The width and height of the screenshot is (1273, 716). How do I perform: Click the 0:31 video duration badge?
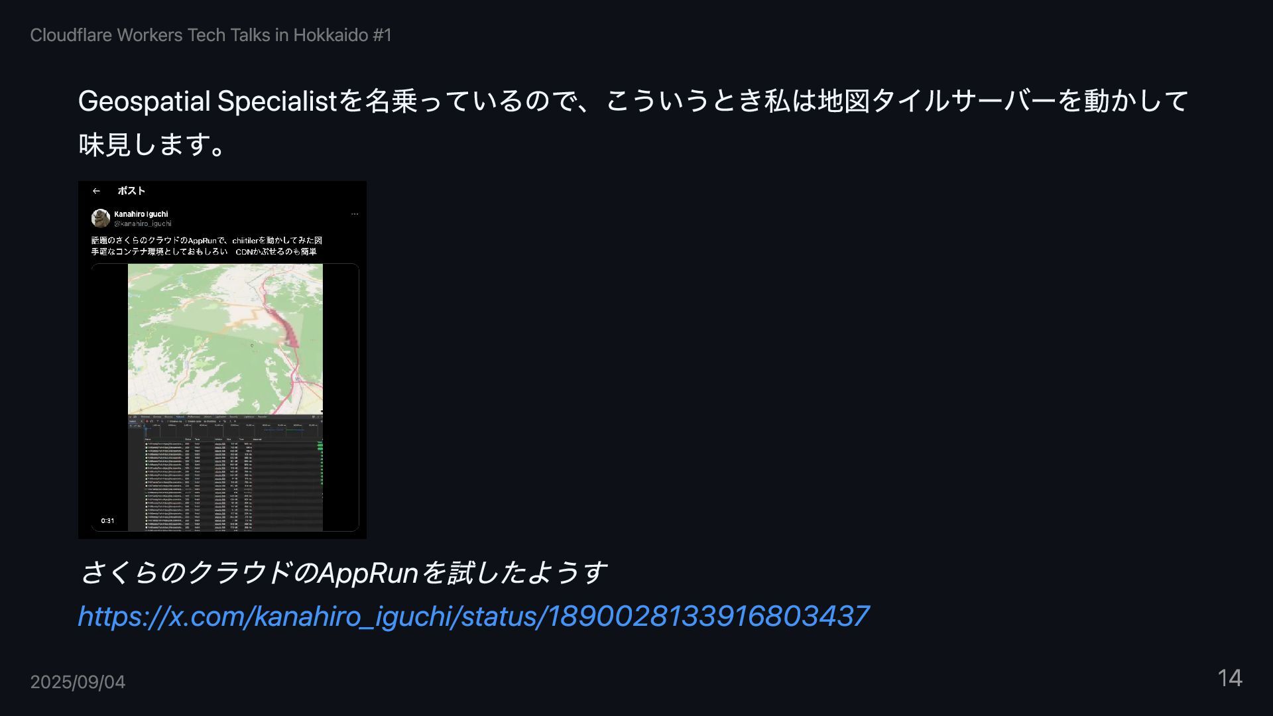107,521
